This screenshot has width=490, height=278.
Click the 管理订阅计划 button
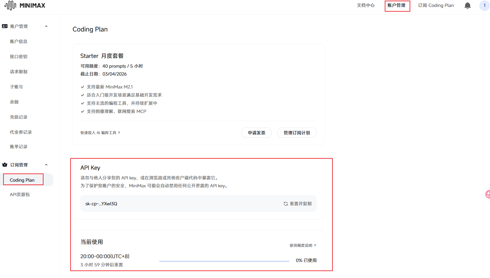297,133
